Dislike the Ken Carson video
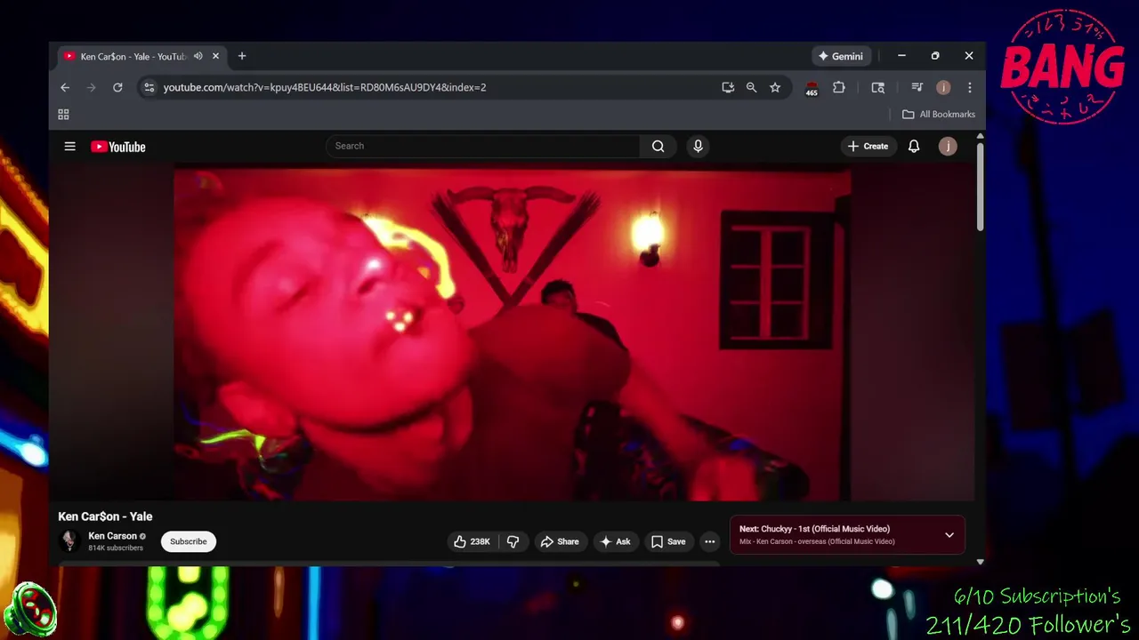 [513, 541]
